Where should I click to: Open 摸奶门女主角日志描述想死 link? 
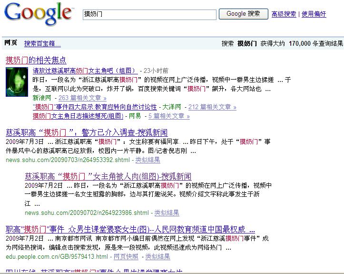(78, 116)
